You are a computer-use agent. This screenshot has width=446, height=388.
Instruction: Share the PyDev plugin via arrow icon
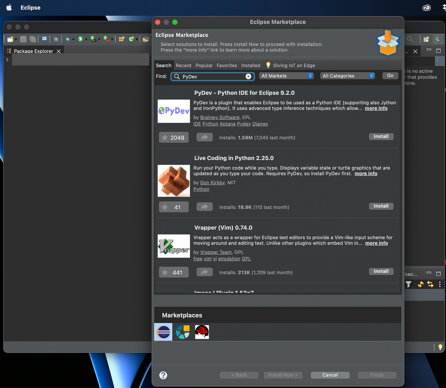coord(205,137)
